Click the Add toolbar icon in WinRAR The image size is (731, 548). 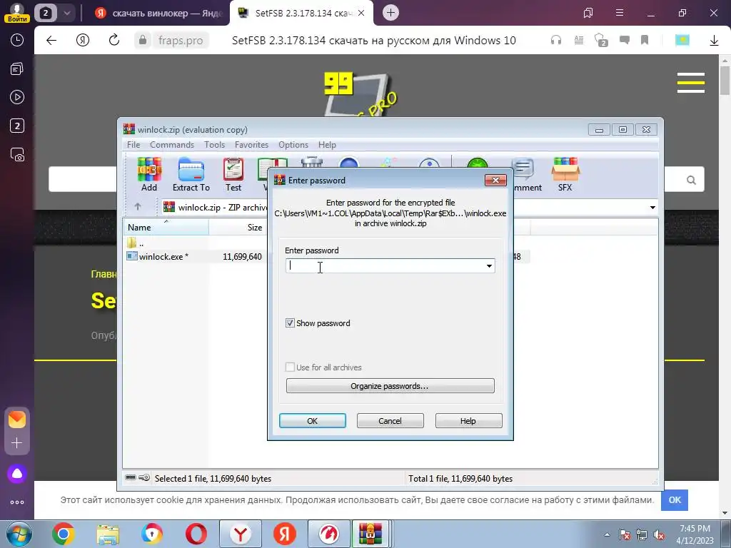pyautogui.click(x=149, y=174)
